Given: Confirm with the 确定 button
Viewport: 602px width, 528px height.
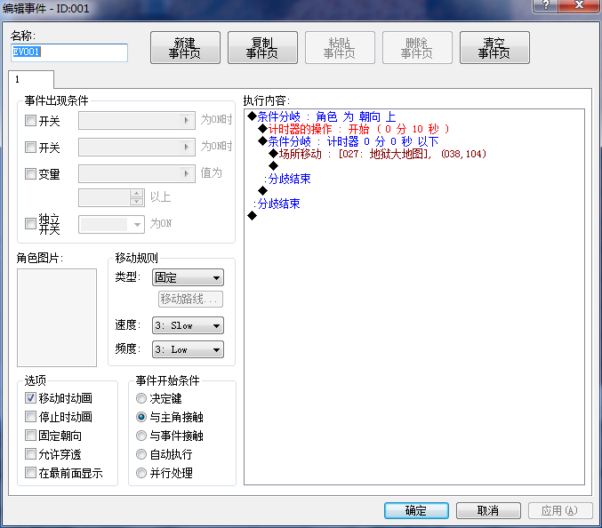Looking at the screenshot, I should pos(416,510).
